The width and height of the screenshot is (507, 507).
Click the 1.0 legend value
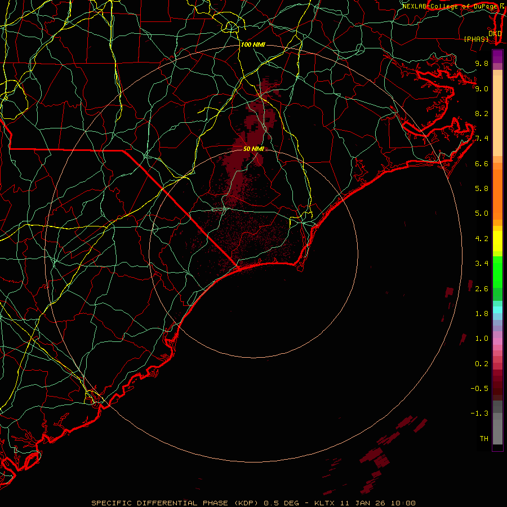tap(482, 339)
